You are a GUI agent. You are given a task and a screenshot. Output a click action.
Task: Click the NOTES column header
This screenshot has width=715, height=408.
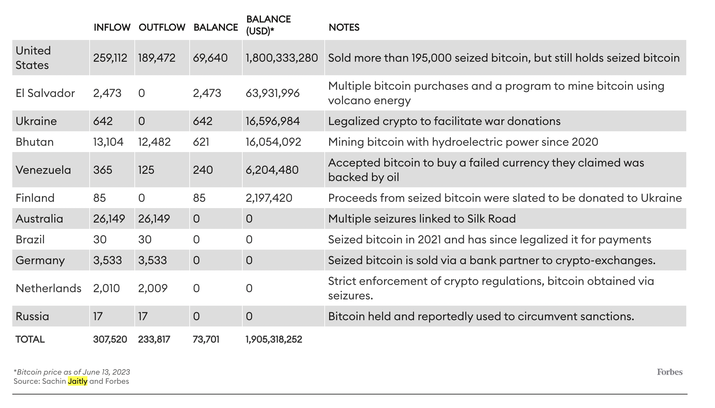(344, 27)
